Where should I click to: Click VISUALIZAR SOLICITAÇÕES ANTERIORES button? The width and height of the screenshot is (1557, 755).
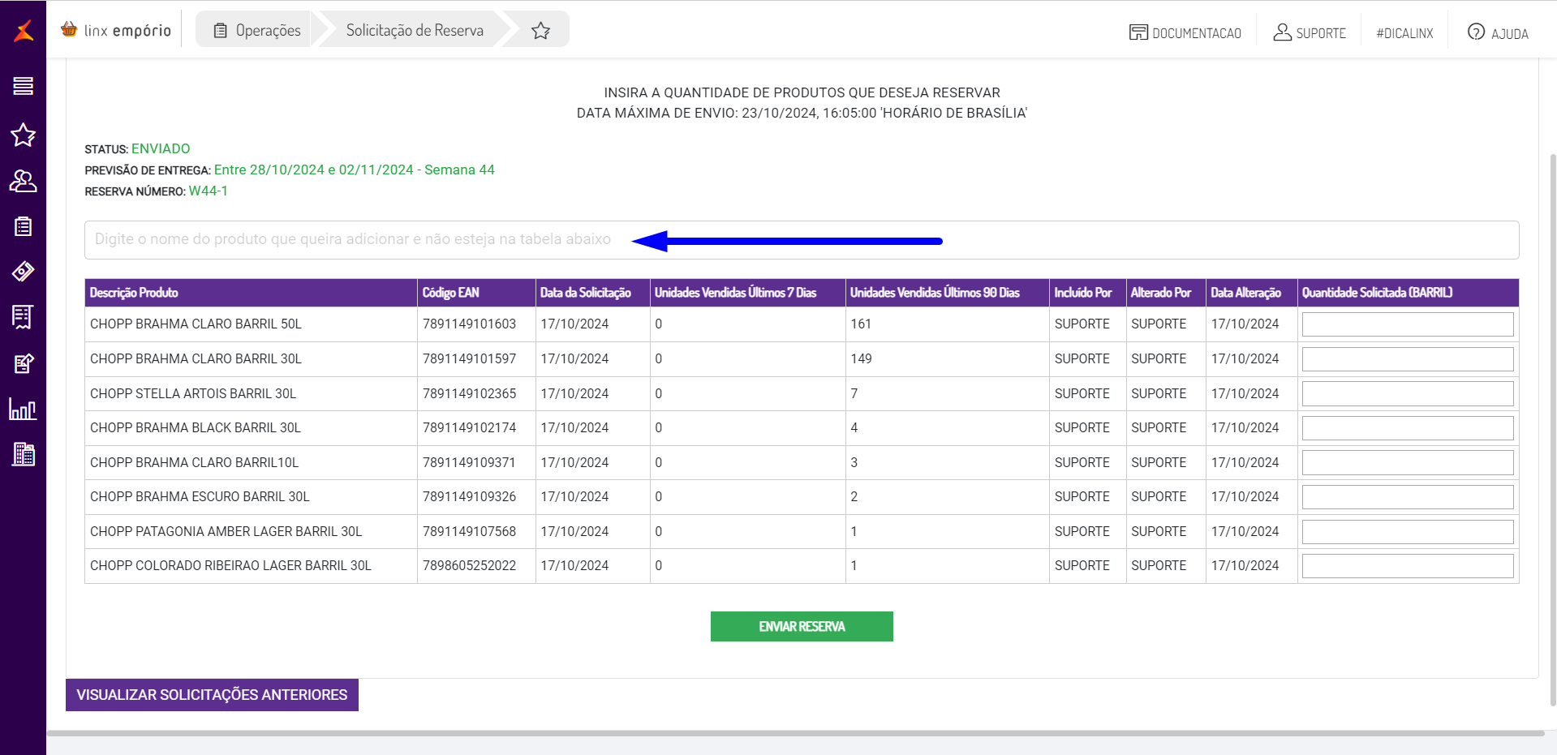212,695
